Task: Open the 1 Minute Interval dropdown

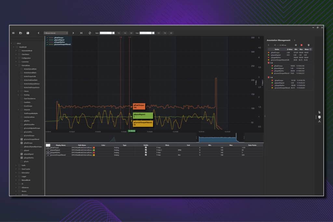Action: click(56, 33)
